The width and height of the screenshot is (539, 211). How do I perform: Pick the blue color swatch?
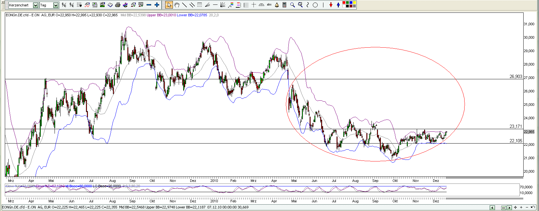point(351,3)
